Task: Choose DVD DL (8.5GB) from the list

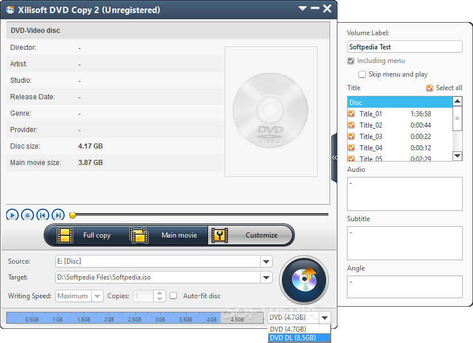Action: tap(299, 337)
